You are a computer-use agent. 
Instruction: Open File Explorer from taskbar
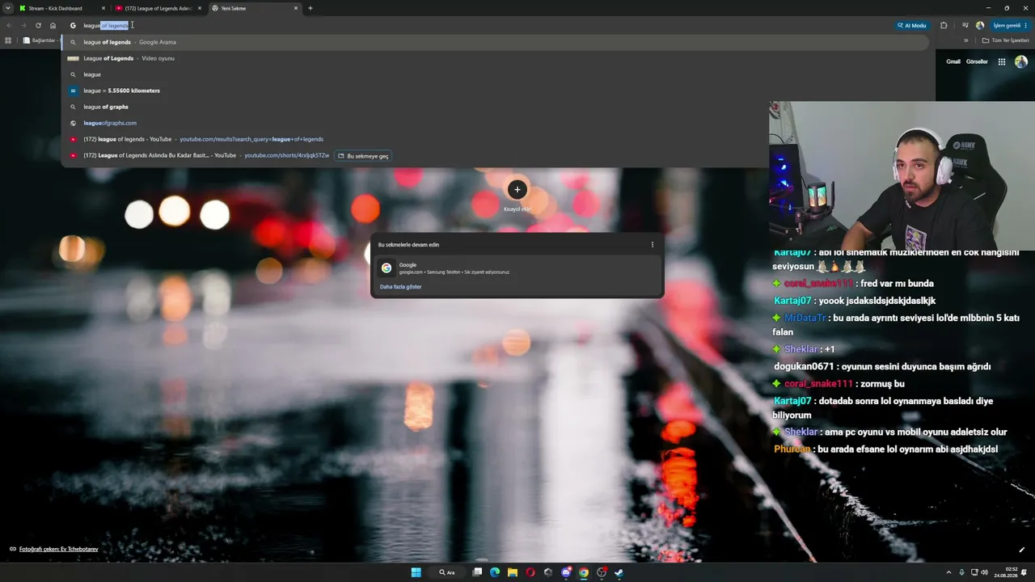pos(513,572)
